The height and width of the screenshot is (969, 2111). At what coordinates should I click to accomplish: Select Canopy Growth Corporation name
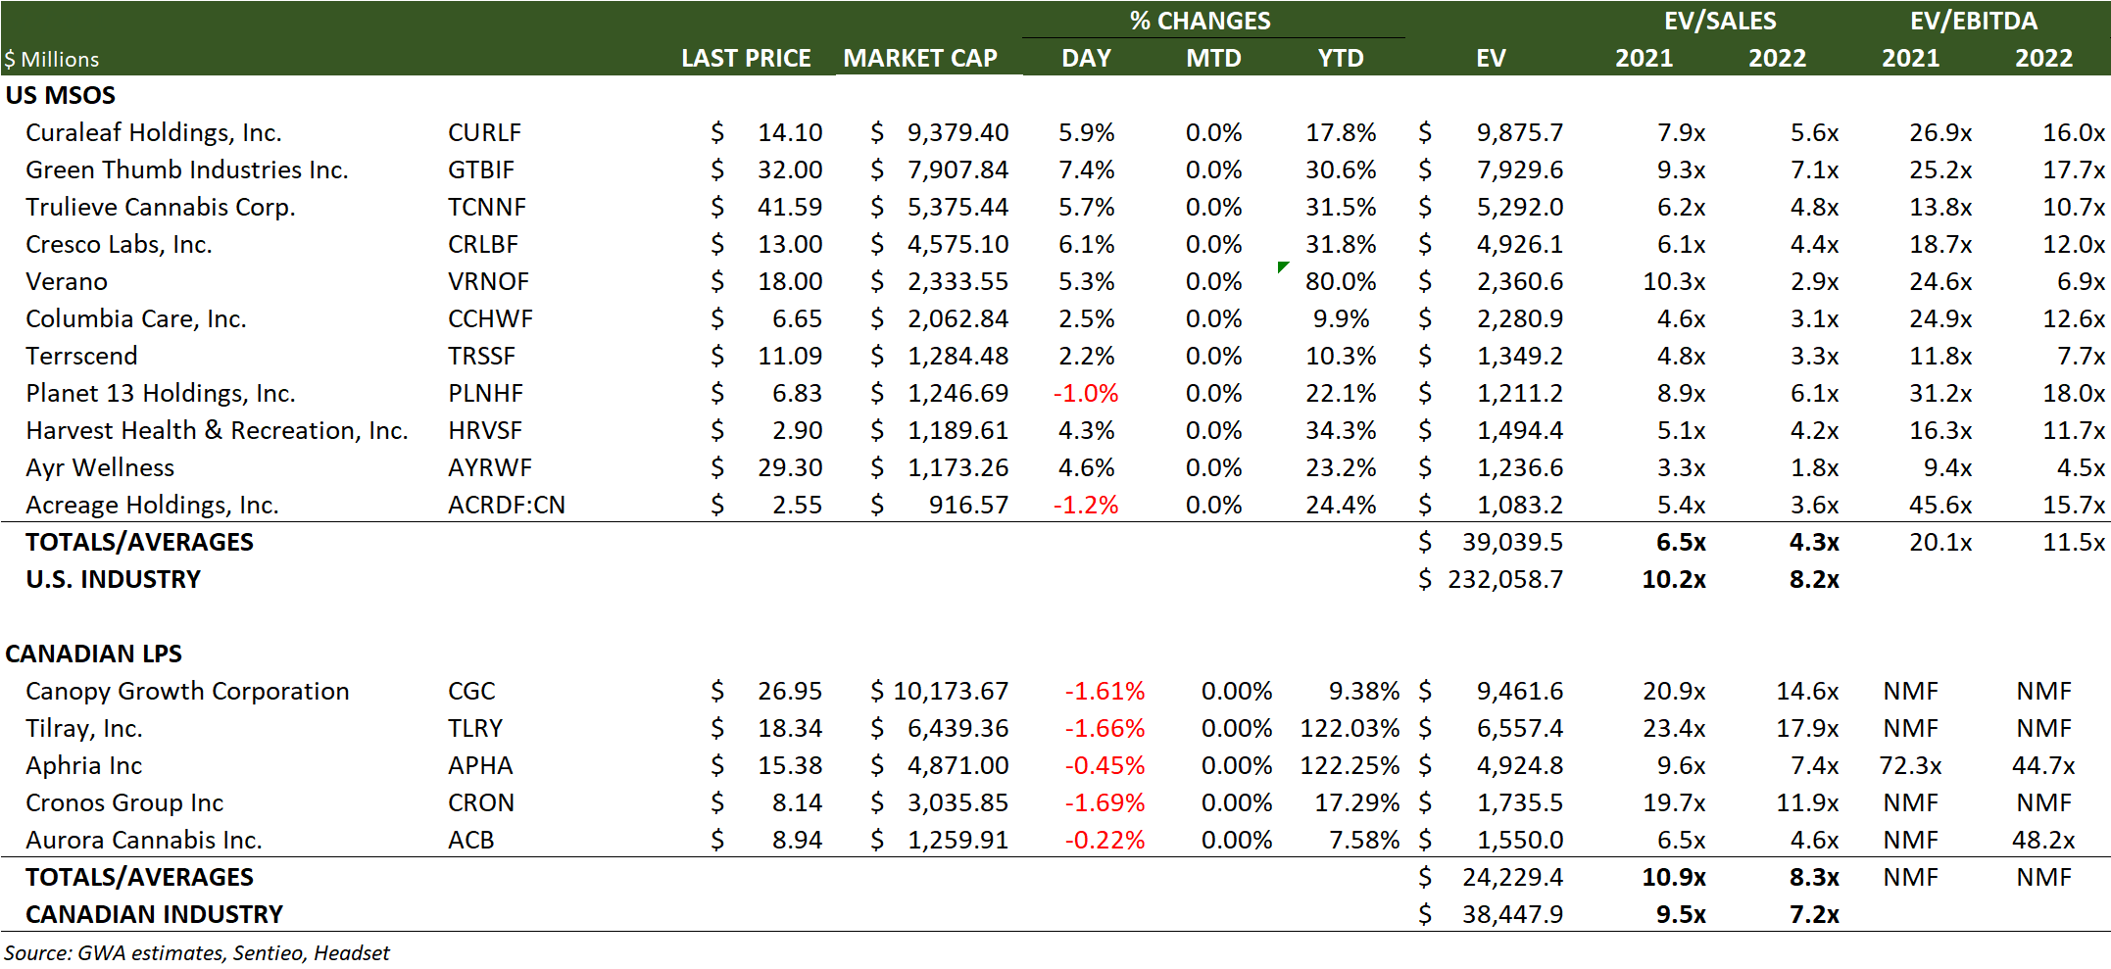point(187,691)
